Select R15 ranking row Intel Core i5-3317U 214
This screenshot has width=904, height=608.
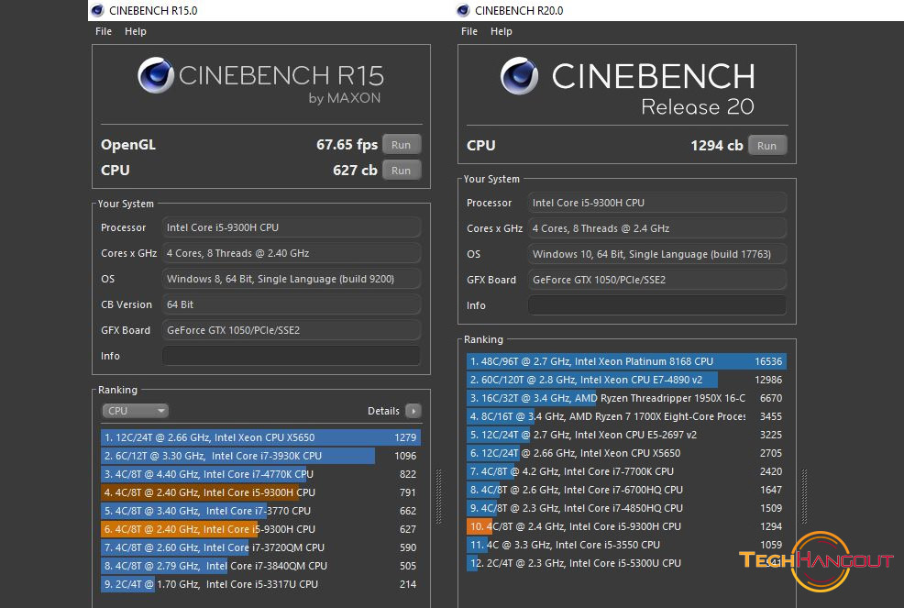click(260, 584)
